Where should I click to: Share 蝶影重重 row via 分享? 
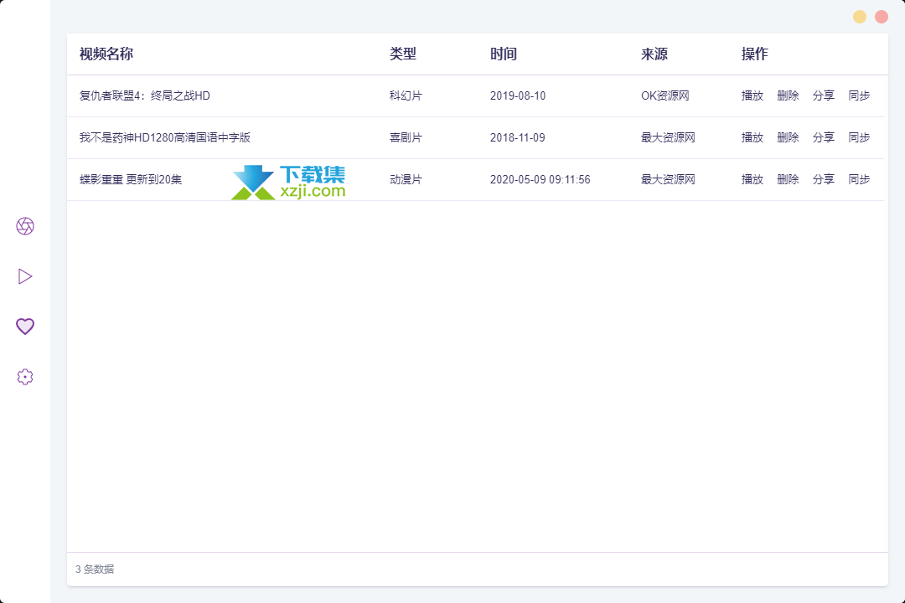824,179
